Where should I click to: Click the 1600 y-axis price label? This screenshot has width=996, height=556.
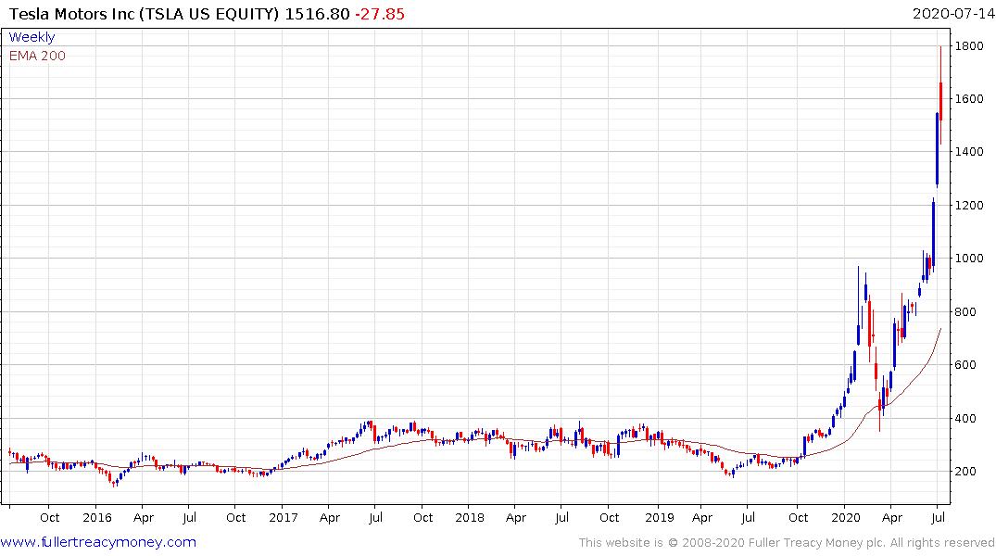[x=969, y=99]
